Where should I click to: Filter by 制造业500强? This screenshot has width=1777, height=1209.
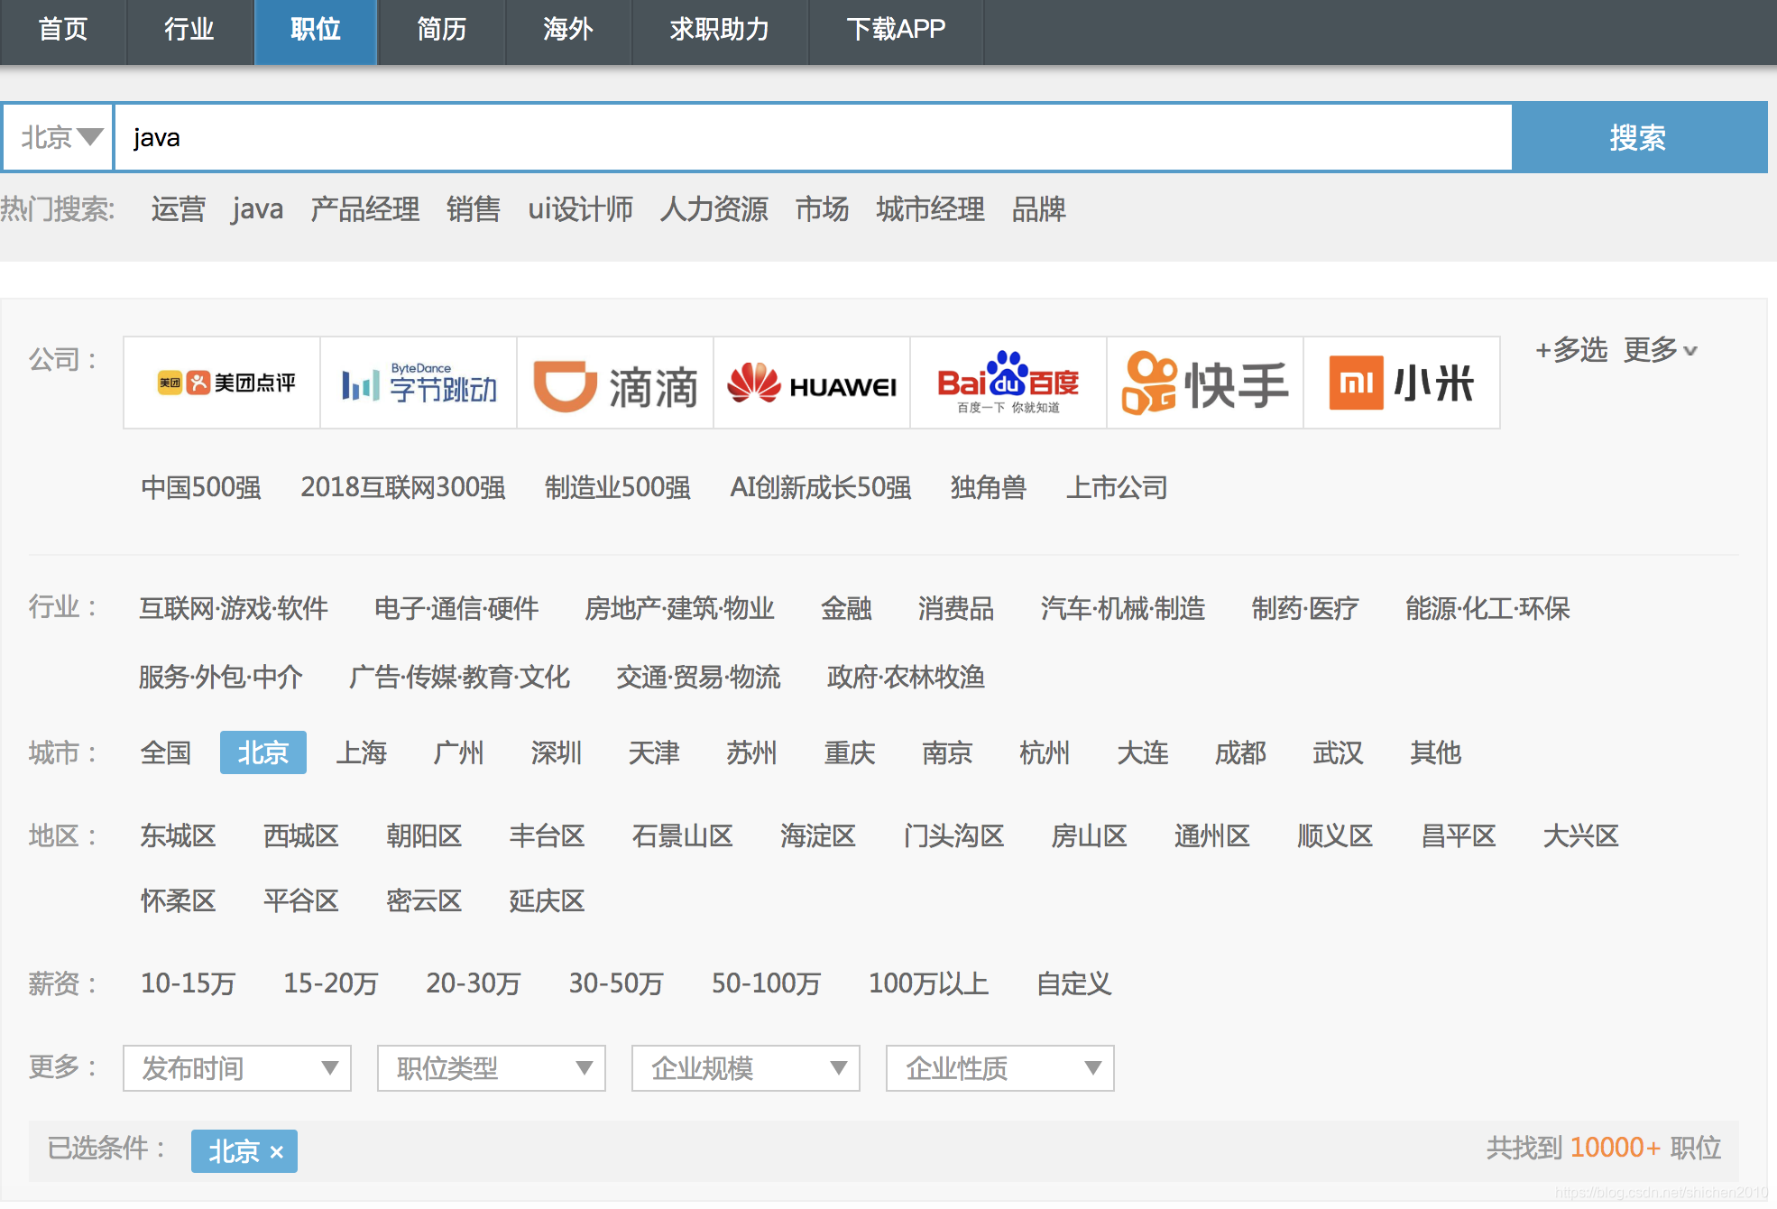[618, 487]
